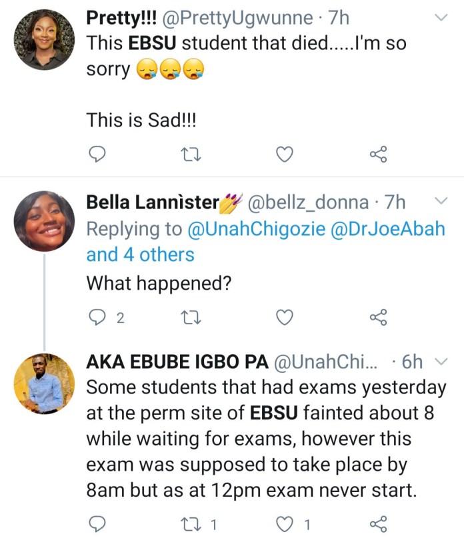This screenshot has width=464, height=538.
Task: View Pretty!!!'s profile picture
Action: click(x=44, y=40)
